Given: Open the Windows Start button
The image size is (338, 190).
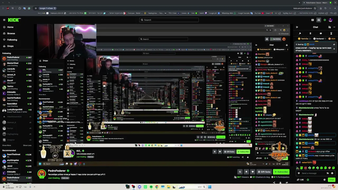Looking at the screenshot, I should coord(210,187).
